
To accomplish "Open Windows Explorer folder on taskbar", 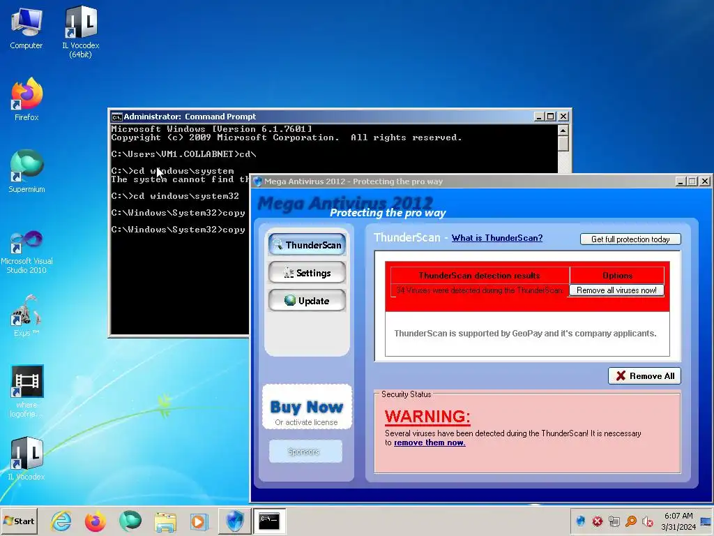I will [x=165, y=522].
